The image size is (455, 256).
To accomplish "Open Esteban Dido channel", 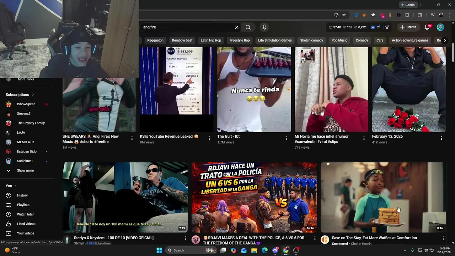I will [27, 151].
